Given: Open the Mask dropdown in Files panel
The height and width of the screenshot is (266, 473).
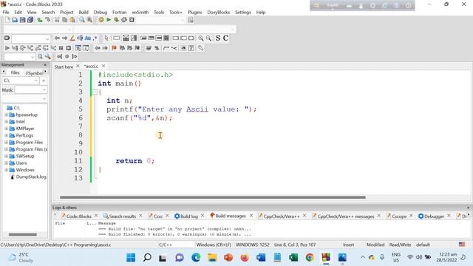Looking at the screenshot, I should click(44, 90).
